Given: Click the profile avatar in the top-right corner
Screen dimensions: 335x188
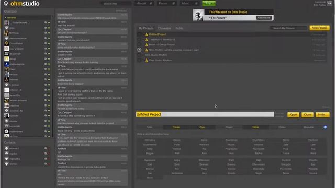Looking at the screenshot, I should click(x=329, y=3).
